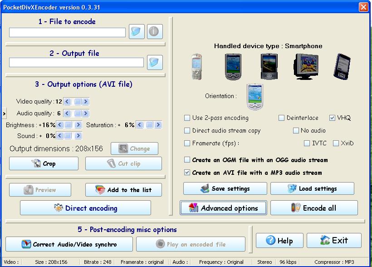Increase Video quality with right arrow

(x=86, y=102)
